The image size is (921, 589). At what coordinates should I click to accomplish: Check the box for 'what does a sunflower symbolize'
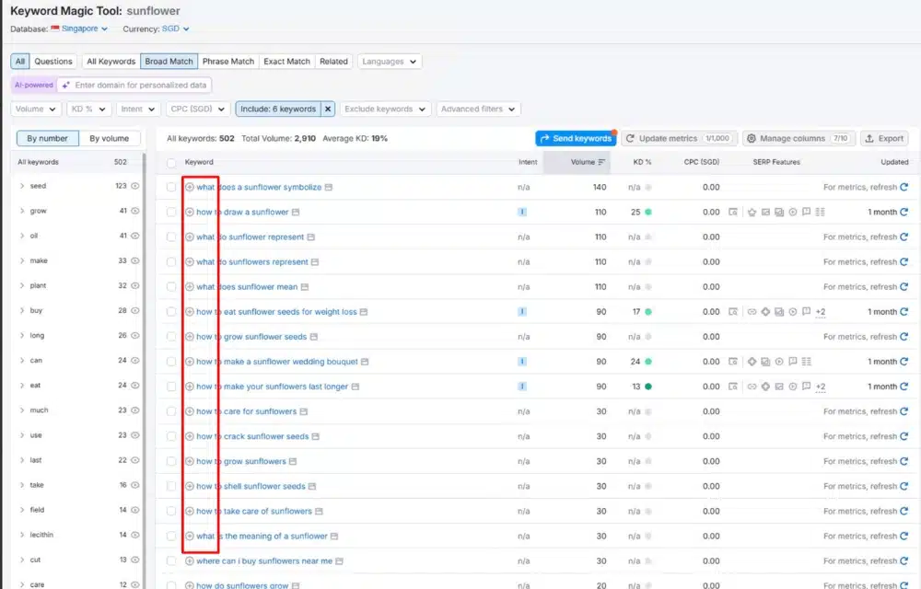(171, 187)
